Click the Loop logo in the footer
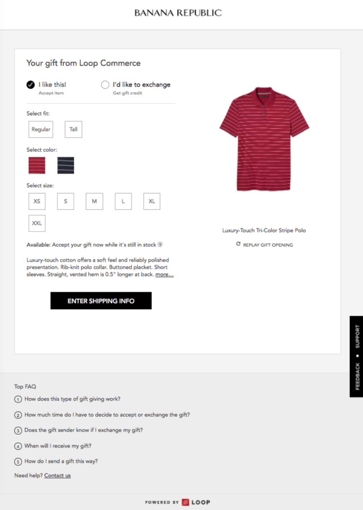The image size is (363, 510). [x=196, y=502]
